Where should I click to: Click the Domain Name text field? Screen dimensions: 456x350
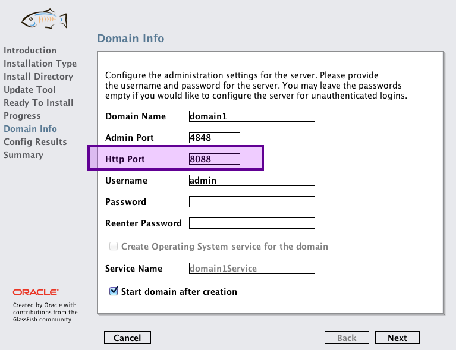[x=251, y=116]
